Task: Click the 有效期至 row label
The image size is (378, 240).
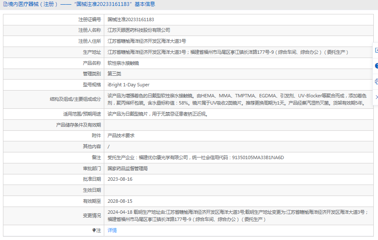Action: point(92,201)
